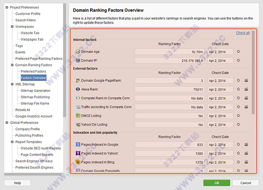Open chart for Pages indexed in Google
Image resolution: width=263 pixels, height=190 pixels.
pyautogui.click(x=246, y=144)
